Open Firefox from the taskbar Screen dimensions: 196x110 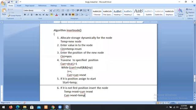11,107
